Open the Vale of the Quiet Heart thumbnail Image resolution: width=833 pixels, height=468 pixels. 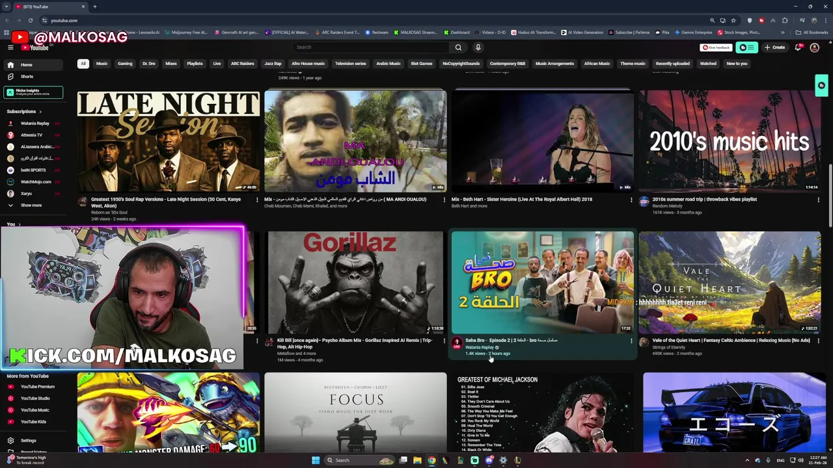coord(730,282)
